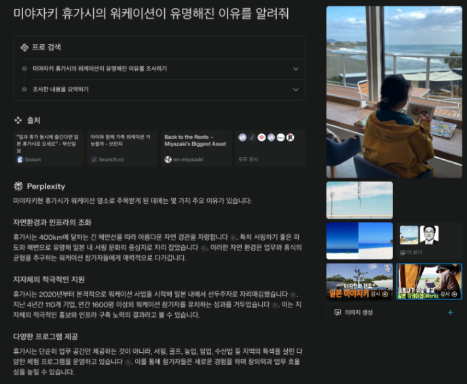
Task: Open the man portrait thumbnail
Action: [x=429, y=235]
